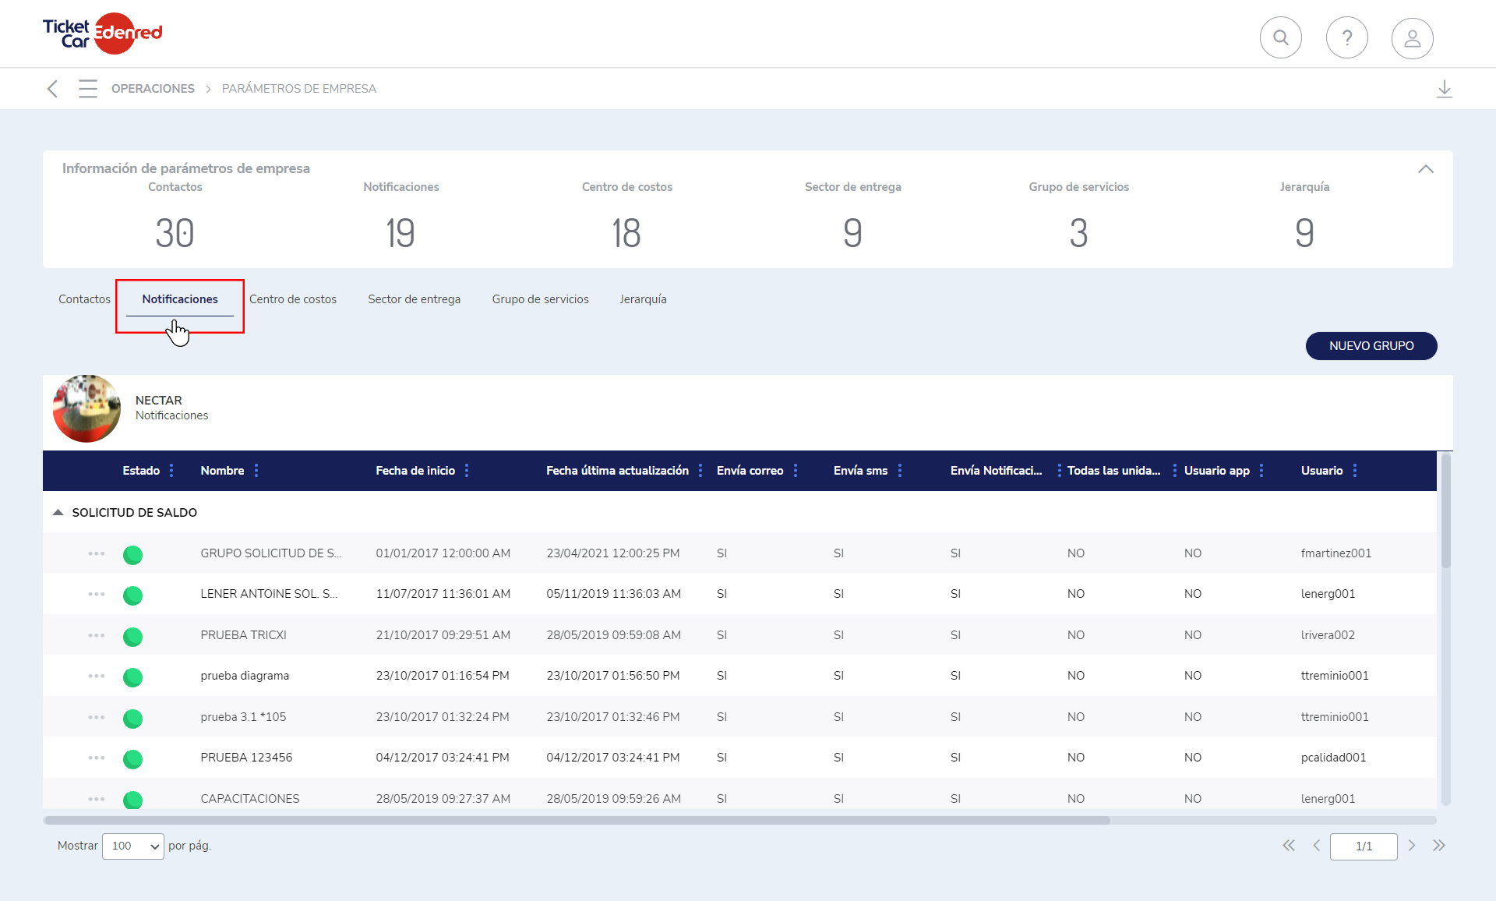Click green status of PRUEBA 123456 row
The width and height of the screenshot is (1496, 901).
[x=132, y=758]
